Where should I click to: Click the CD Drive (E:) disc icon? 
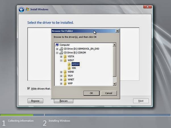[x=61, y=53]
